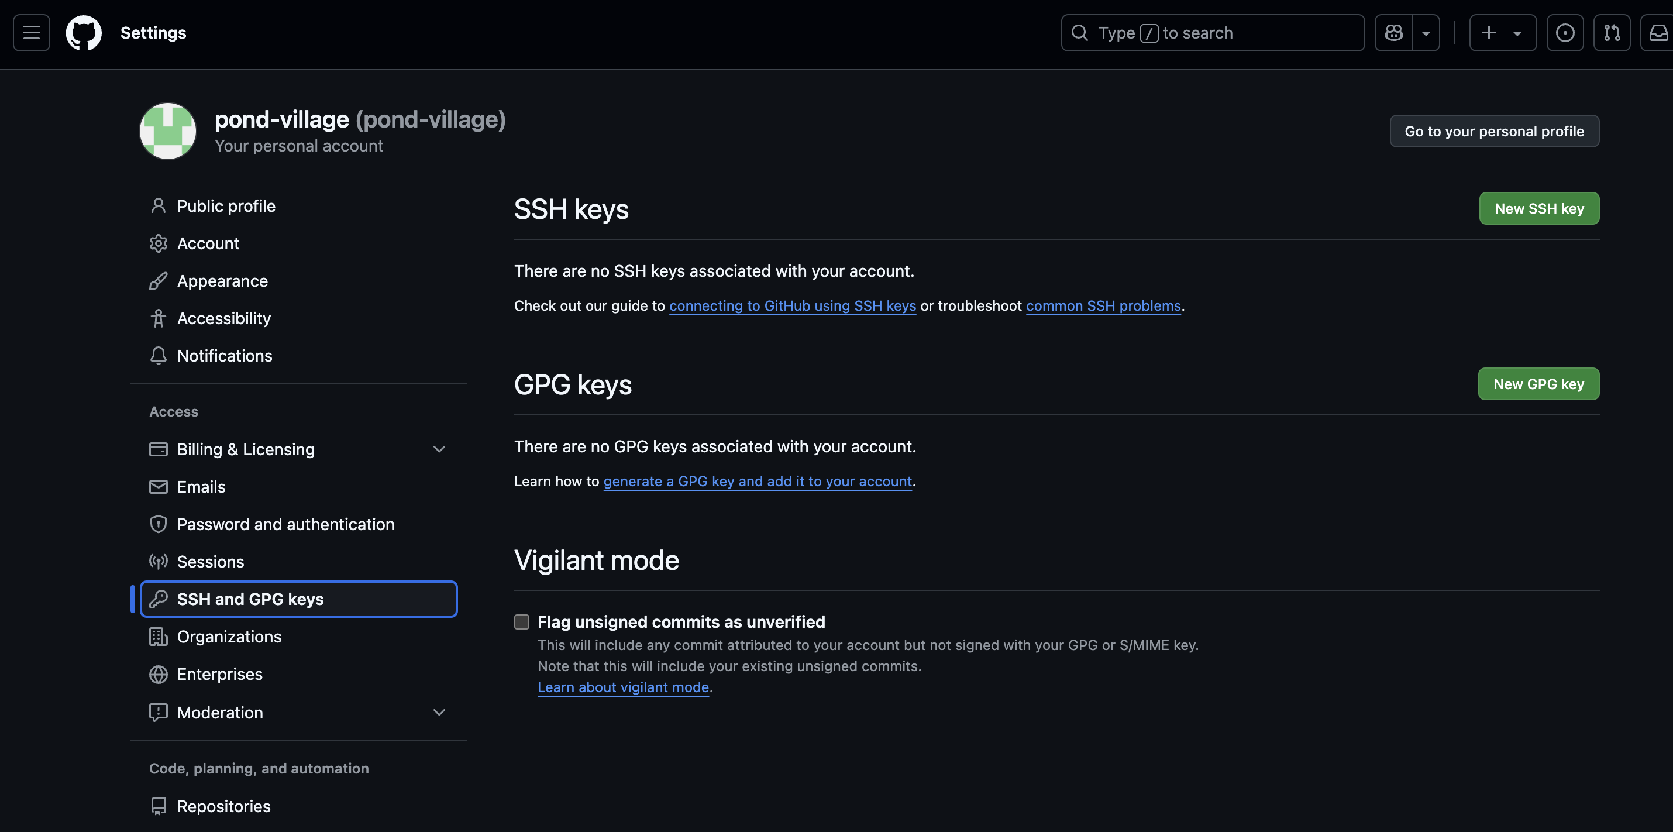Screen dimensions: 1673x832
Task: Open the Copilot dropdown arrow
Action: [x=1427, y=33]
